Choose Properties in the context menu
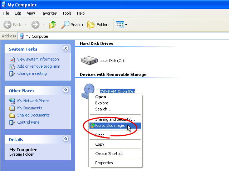 click(115, 163)
